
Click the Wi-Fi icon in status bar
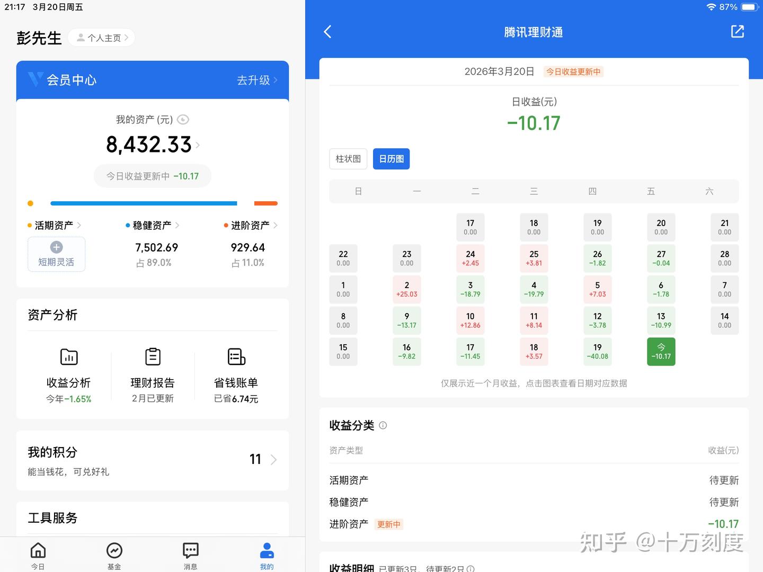[712, 7]
